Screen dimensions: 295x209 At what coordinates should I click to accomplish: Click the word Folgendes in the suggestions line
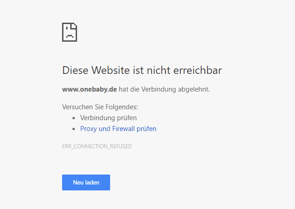(x=122, y=107)
